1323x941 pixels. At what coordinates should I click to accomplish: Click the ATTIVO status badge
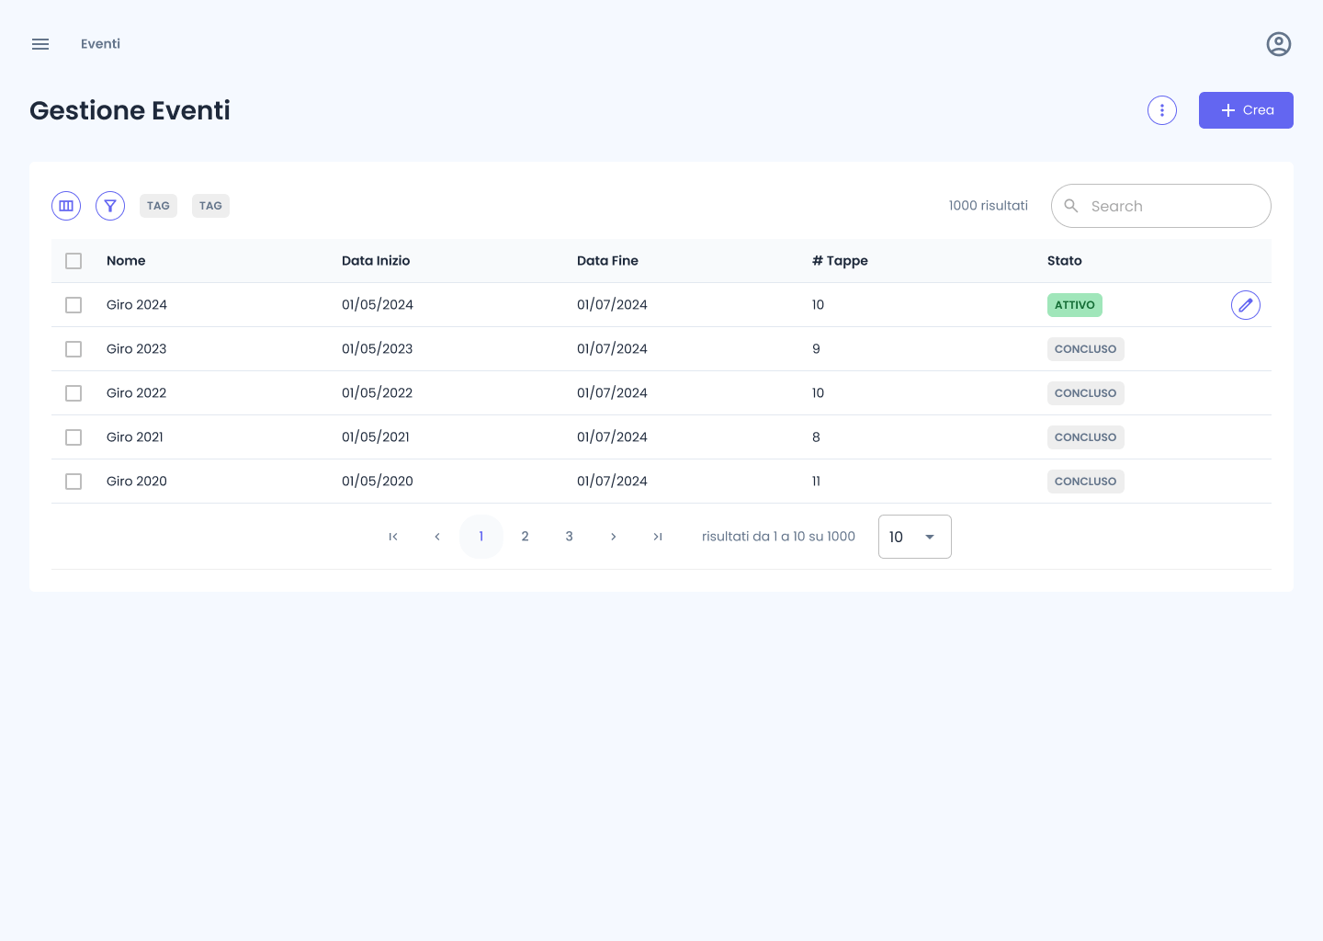(1075, 305)
